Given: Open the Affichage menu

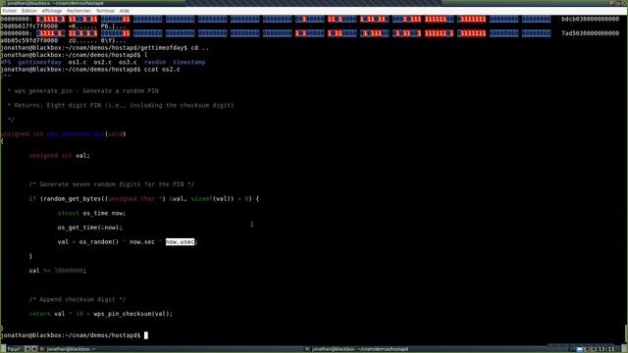Looking at the screenshot, I should [52, 11].
